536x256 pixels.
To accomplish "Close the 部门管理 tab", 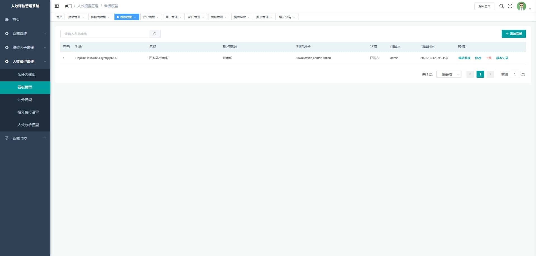I will (203, 17).
